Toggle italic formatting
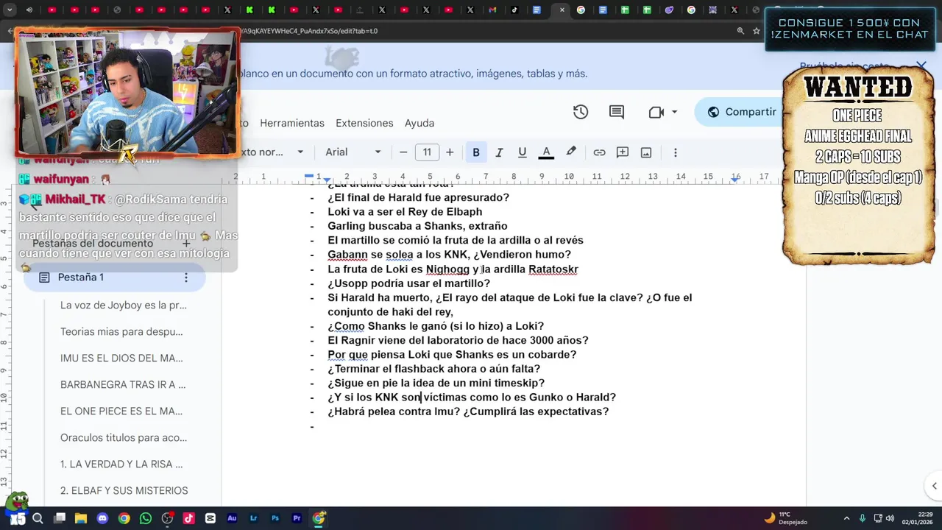942x530 pixels. point(499,152)
